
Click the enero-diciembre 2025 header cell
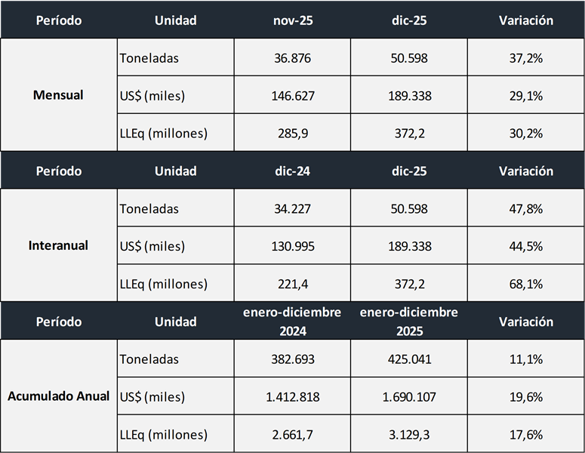(408, 322)
